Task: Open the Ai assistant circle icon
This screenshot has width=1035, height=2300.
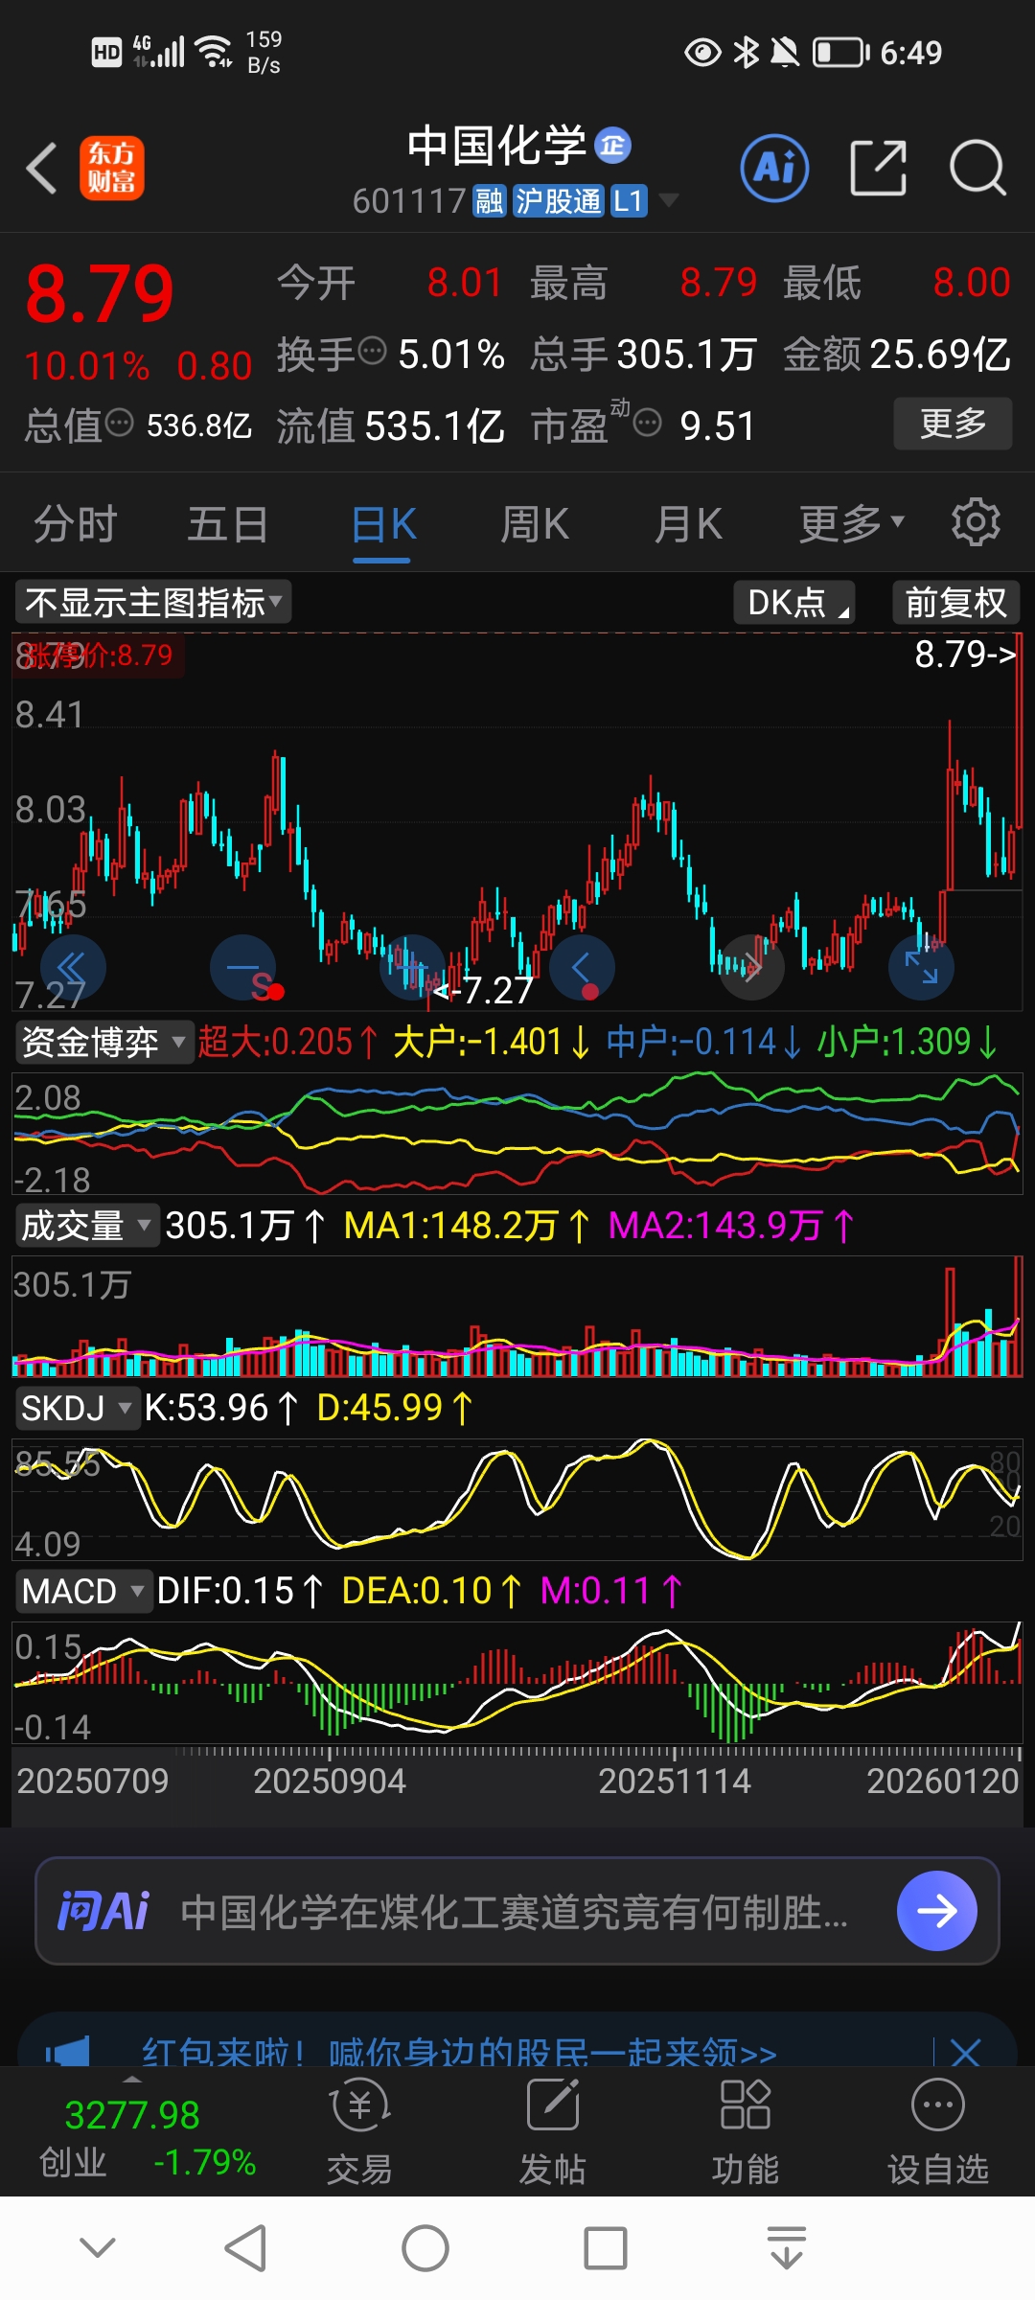Action: pyautogui.click(x=774, y=168)
